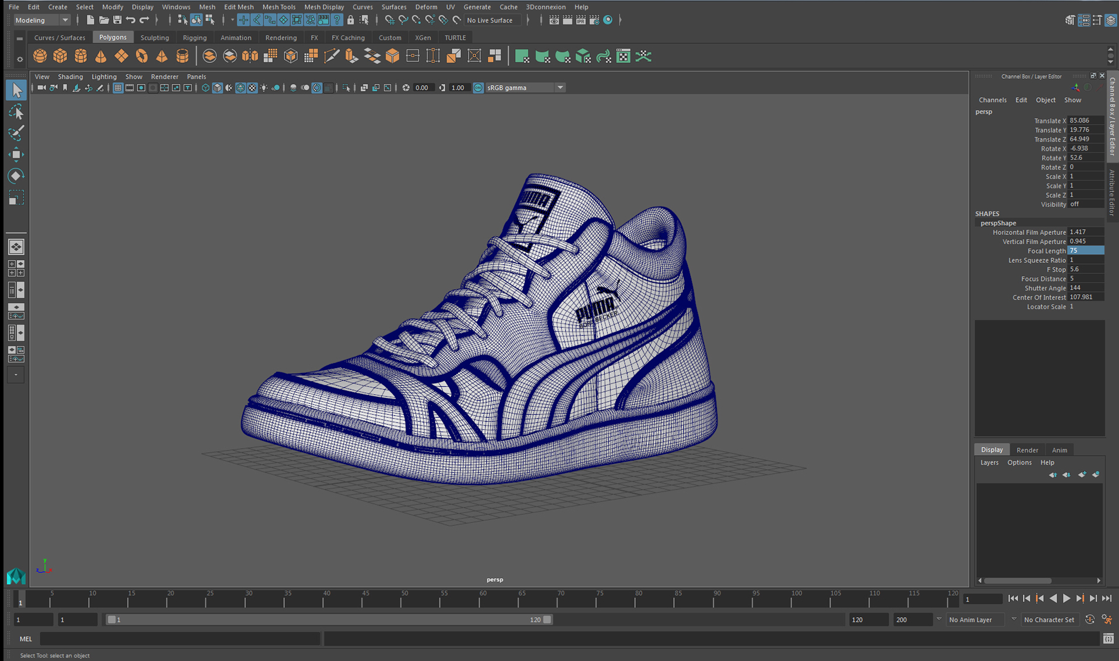Switch to single perspective pane layout
The width and height of the screenshot is (1119, 661).
click(16, 247)
